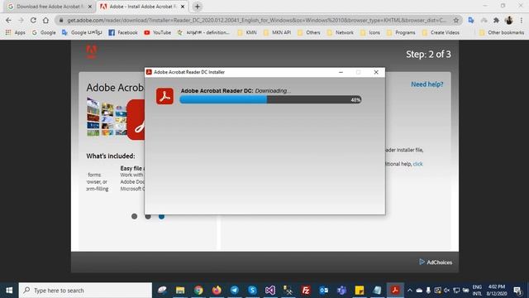Image resolution: width=529 pixels, height=298 pixels.
Task: Open Skype from the taskbar
Action: (252, 291)
